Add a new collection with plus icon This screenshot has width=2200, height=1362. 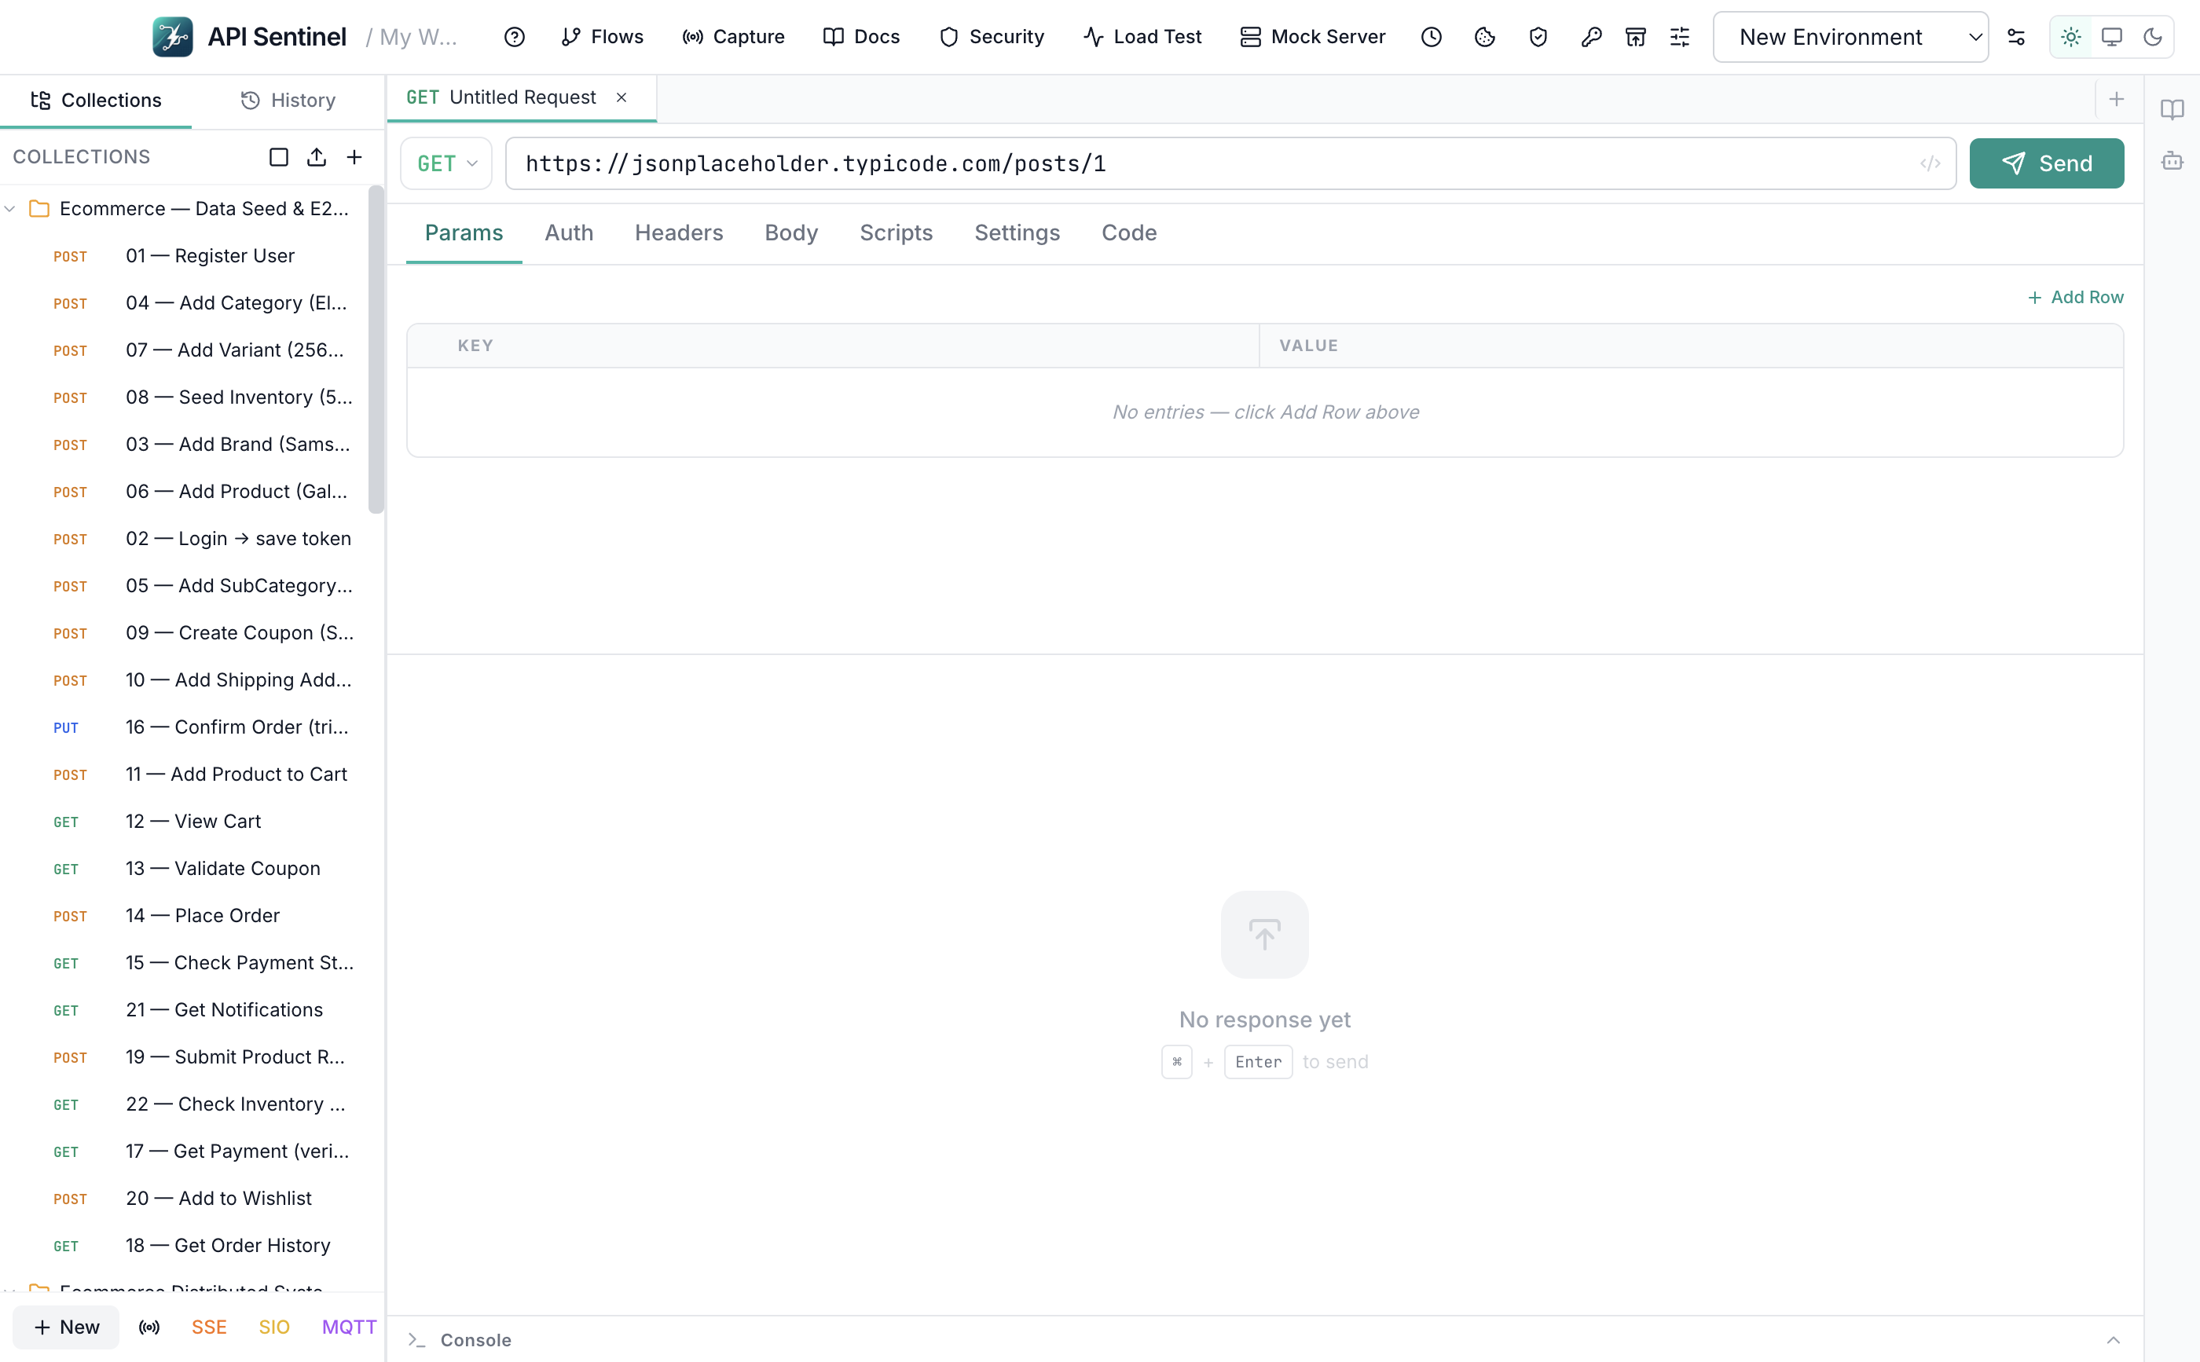[x=354, y=157]
